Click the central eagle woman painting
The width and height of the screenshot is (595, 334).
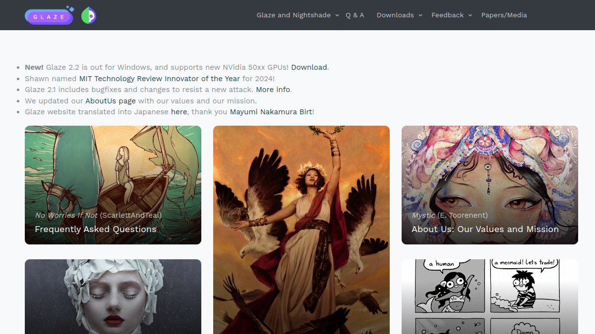(x=301, y=230)
